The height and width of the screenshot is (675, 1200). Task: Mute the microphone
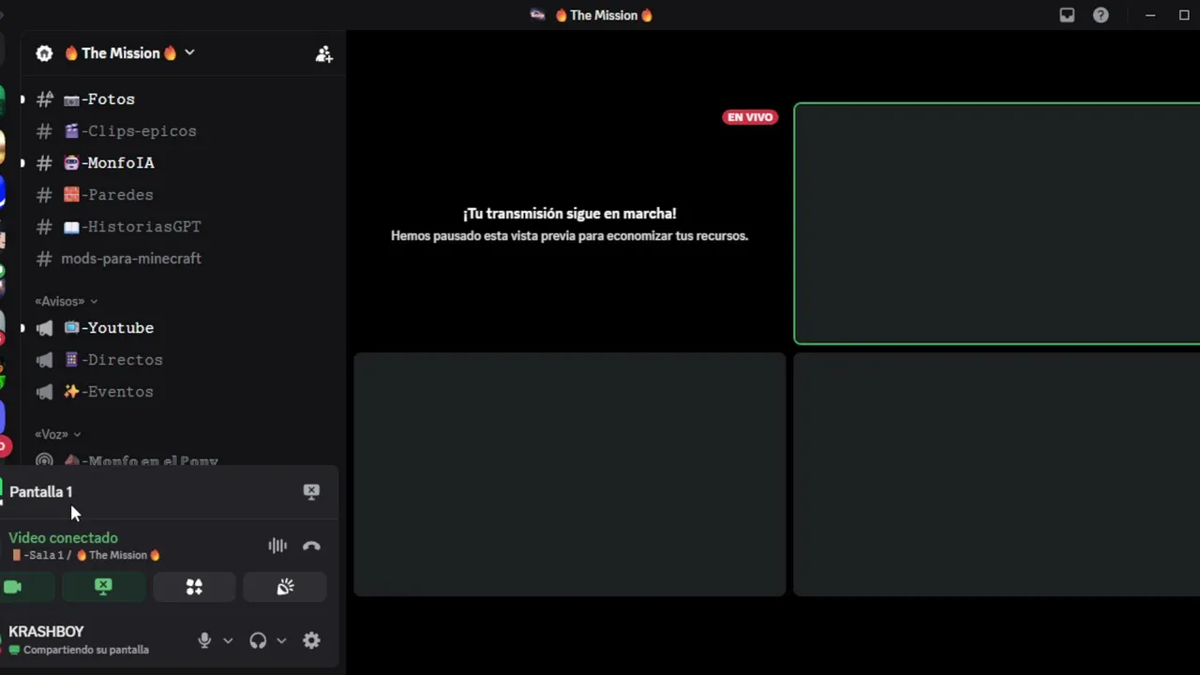[x=204, y=640]
